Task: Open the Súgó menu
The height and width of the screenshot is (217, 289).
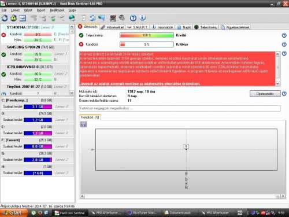Action: pyautogui.click(x=72, y=10)
